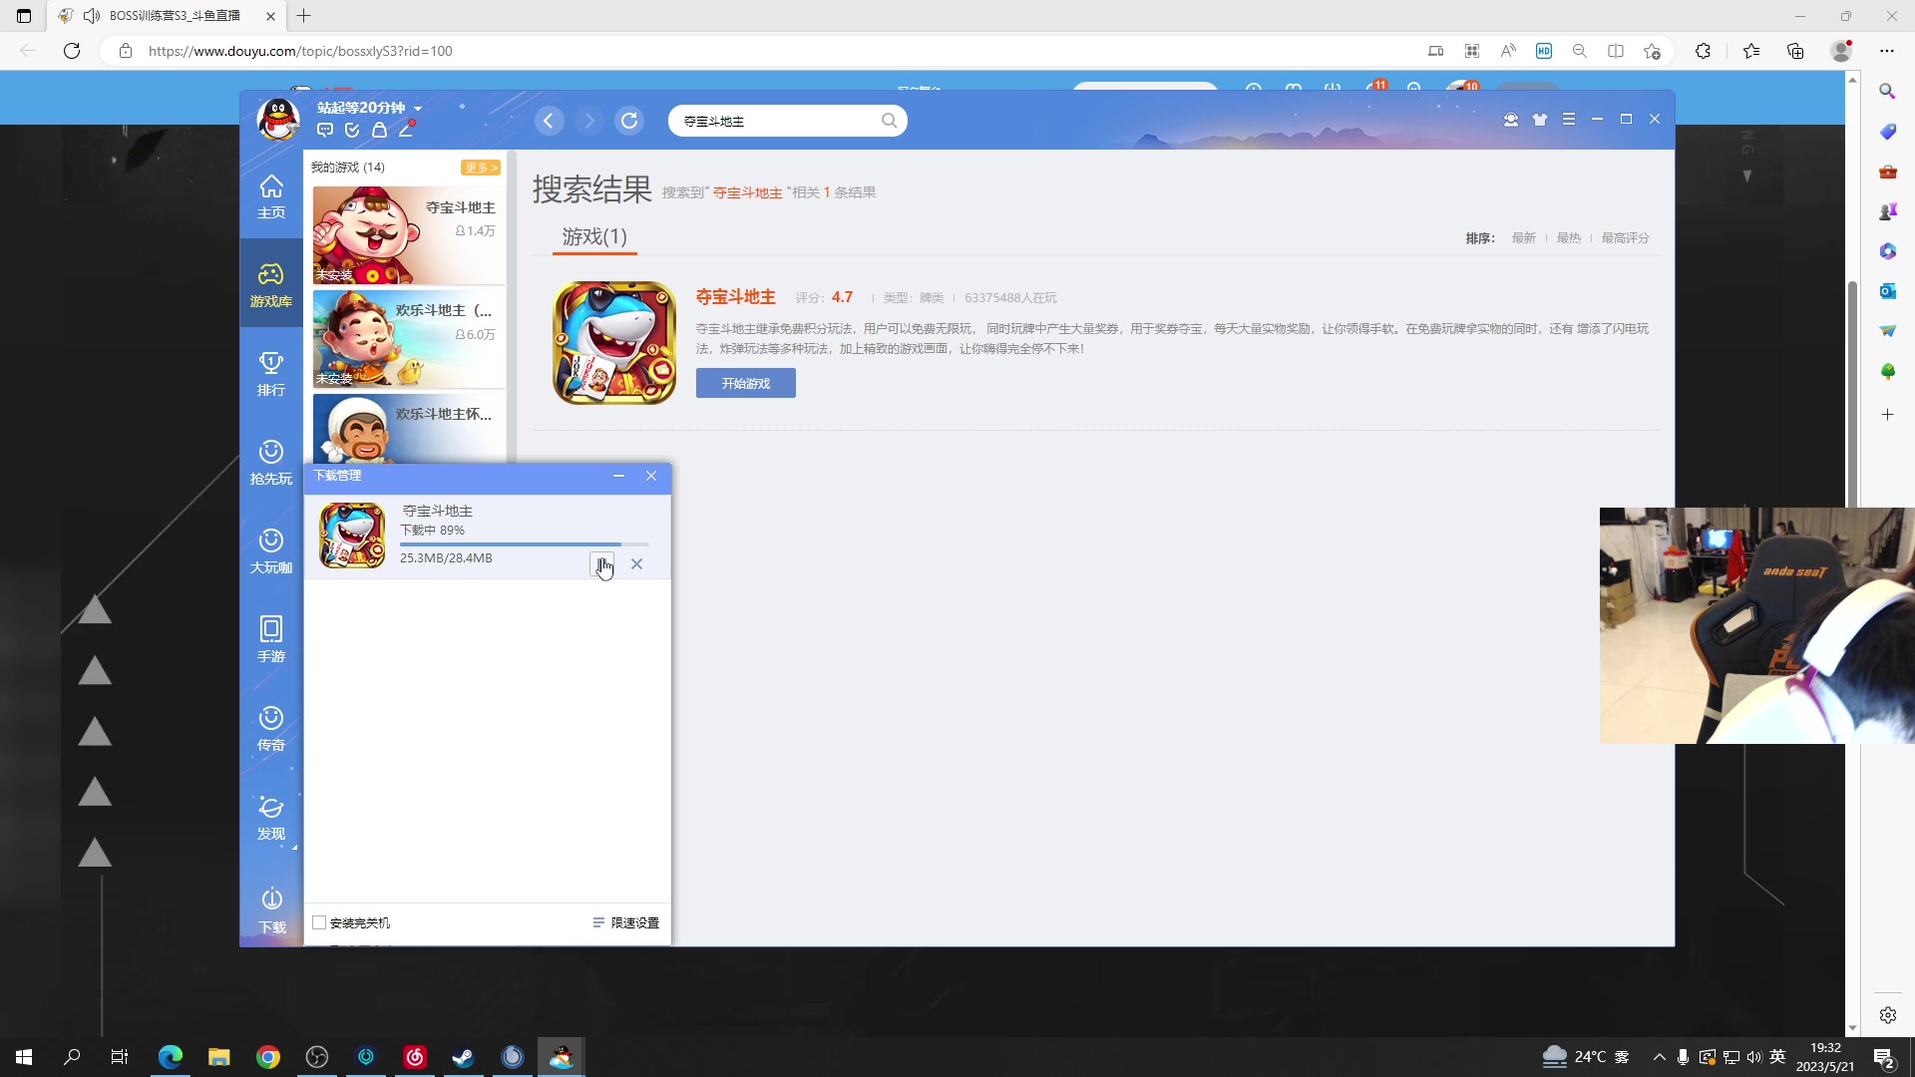Open the 排行 ranking trophy icon

[270, 374]
